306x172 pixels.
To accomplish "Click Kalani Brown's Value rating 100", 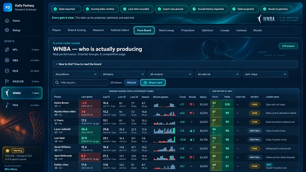I will (x=227, y=104).
